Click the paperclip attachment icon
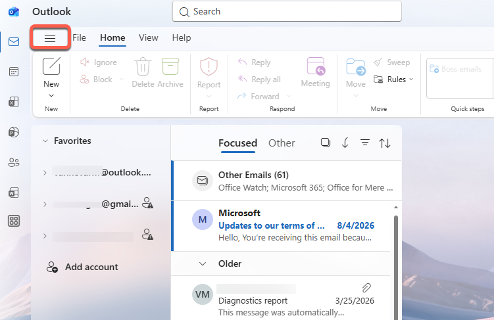The height and width of the screenshot is (320, 494). click(366, 288)
